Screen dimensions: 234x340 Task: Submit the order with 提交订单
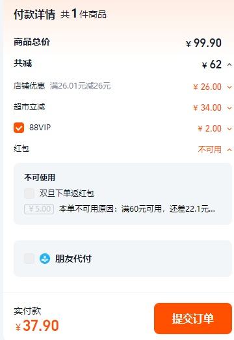point(193,319)
